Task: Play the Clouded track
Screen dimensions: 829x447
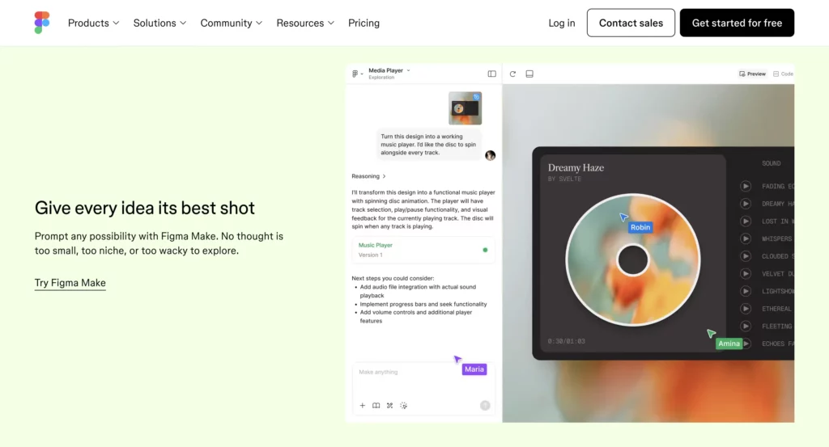Action: pos(746,256)
